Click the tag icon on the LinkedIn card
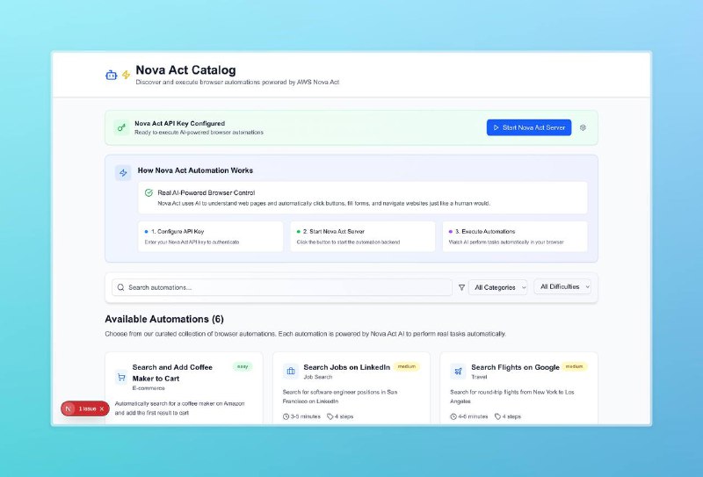The height and width of the screenshot is (477, 703). point(330,416)
